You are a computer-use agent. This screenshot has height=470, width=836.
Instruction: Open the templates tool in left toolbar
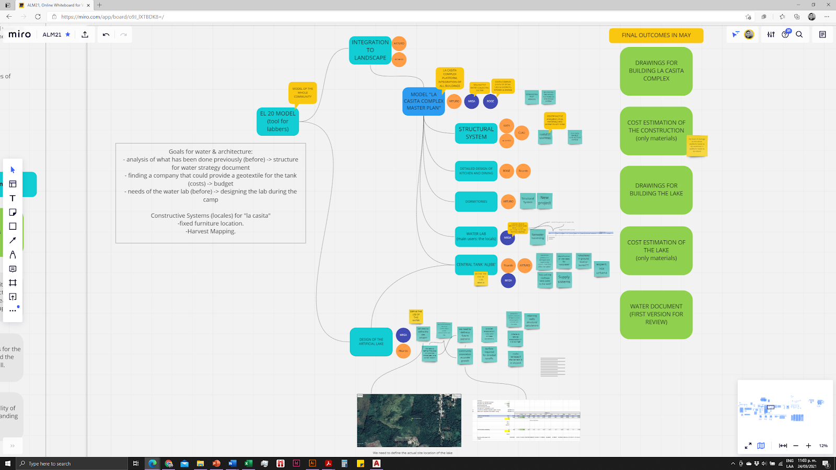click(13, 184)
